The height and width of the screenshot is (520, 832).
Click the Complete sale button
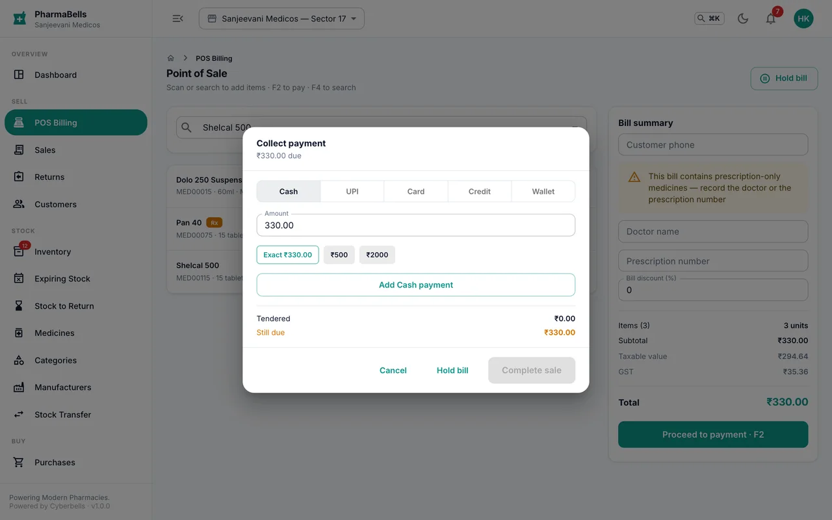click(532, 370)
